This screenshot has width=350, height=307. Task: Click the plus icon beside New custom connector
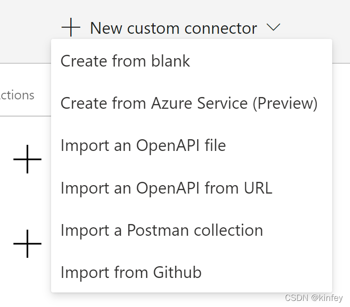71,28
